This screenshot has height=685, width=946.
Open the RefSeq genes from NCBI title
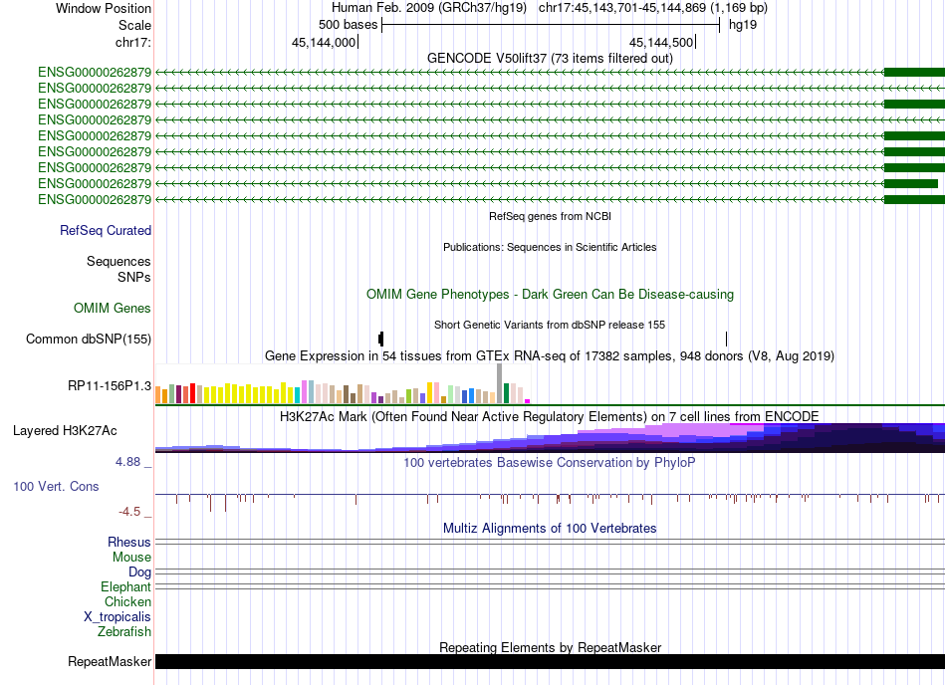[x=550, y=216]
